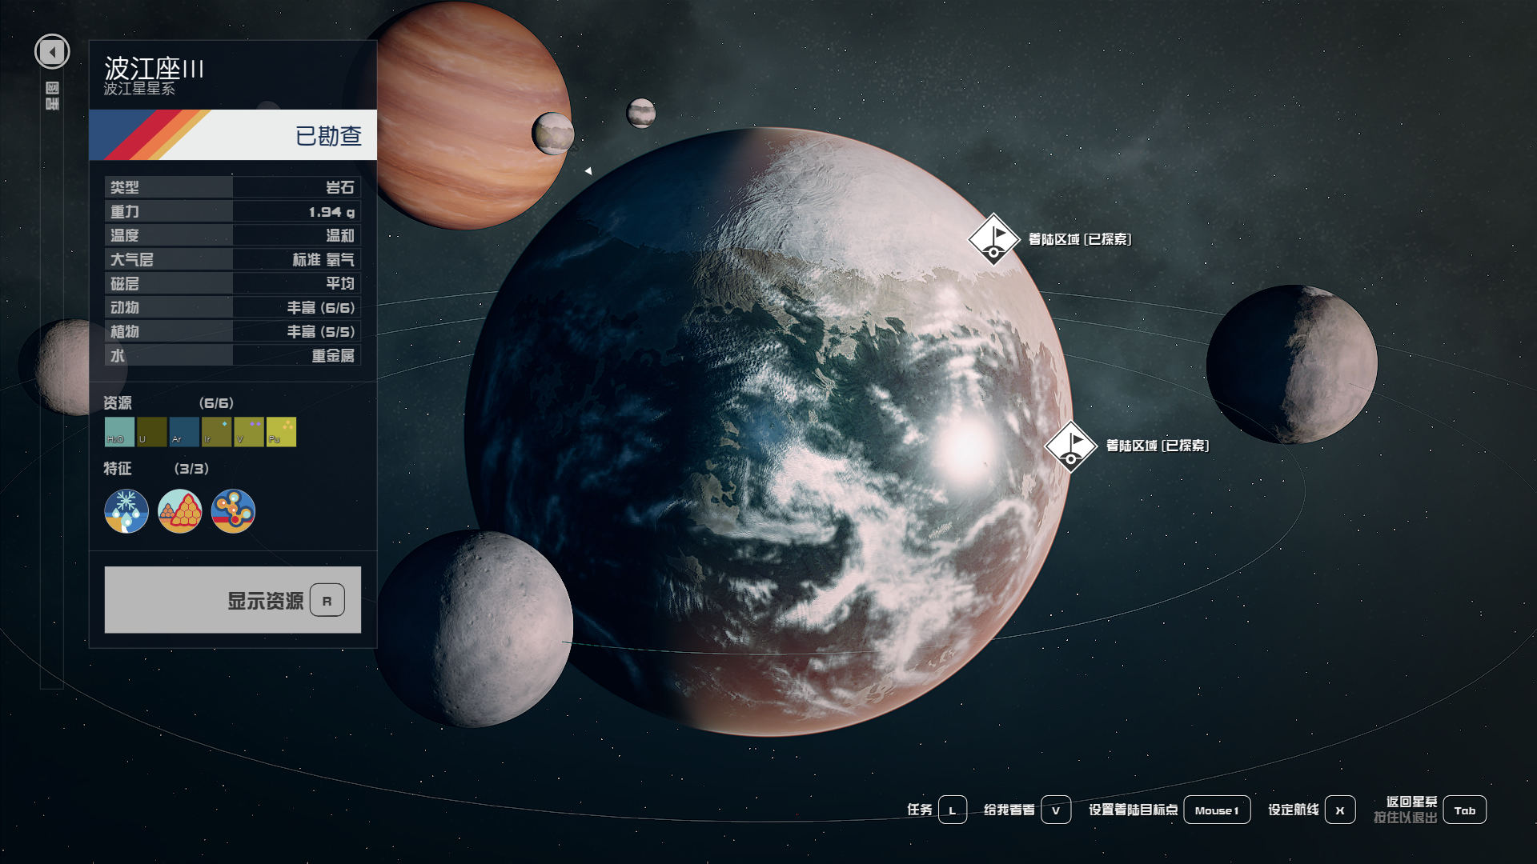Select the small moon overlapping the gas giant's edge

pyautogui.click(x=553, y=134)
